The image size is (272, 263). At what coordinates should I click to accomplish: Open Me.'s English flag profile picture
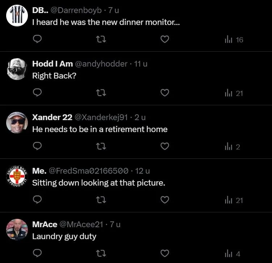click(17, 176)
